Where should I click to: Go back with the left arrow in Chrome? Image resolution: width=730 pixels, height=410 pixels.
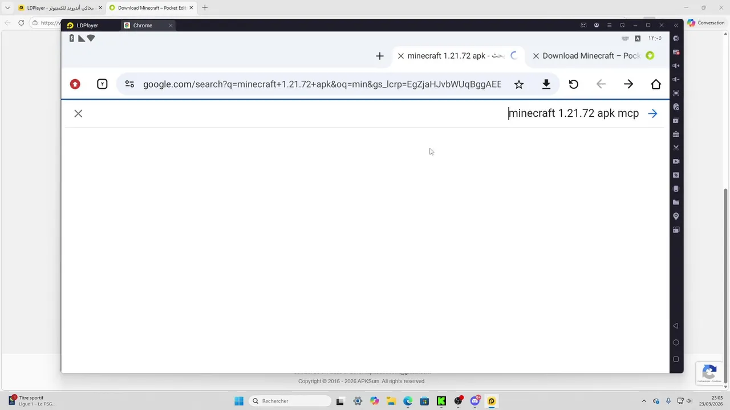coord(601,84)
